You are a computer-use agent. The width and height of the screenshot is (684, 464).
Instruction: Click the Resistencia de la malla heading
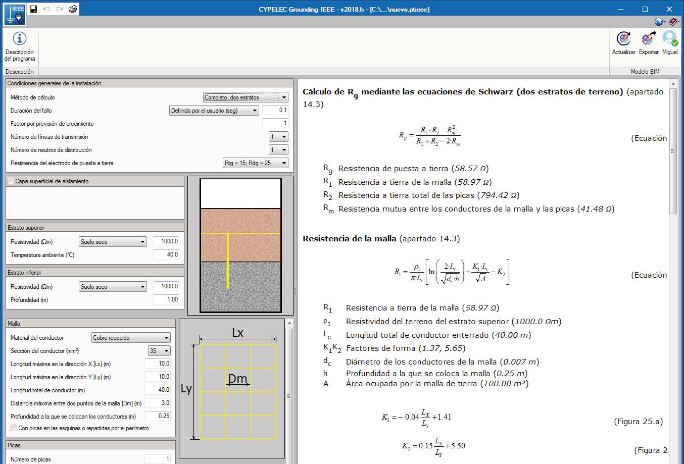(350, 239)
